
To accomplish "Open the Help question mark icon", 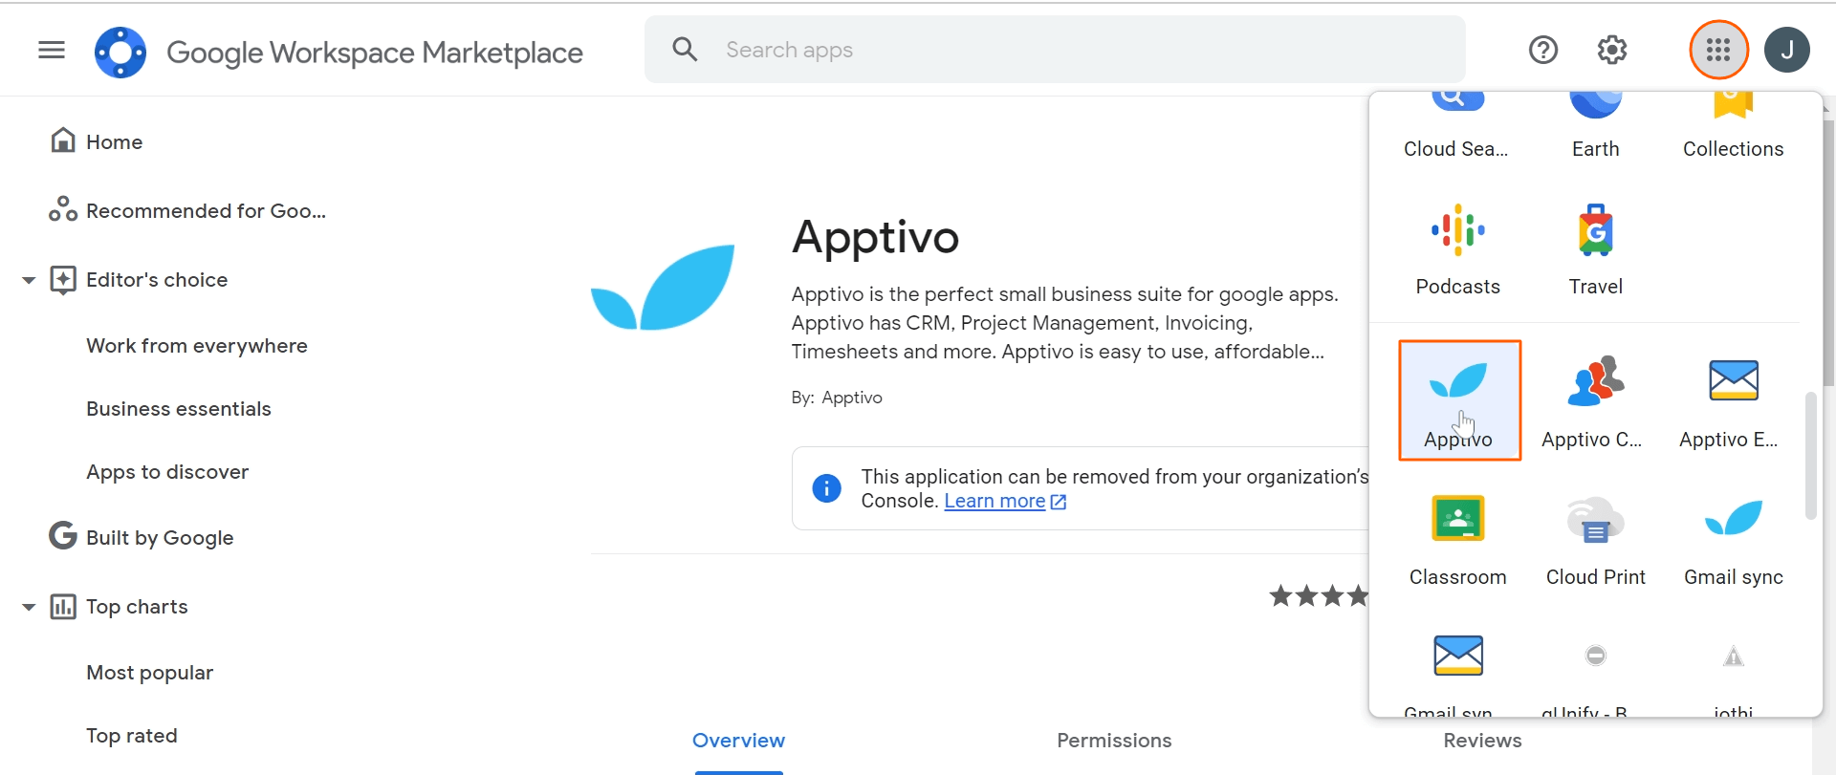I will click(1543, 50).
